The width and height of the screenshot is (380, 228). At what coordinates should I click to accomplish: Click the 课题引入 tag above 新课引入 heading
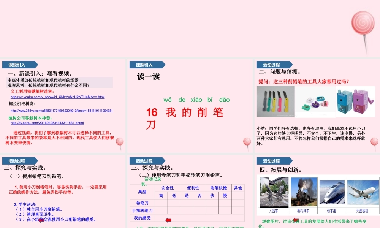tap(20, 65)
